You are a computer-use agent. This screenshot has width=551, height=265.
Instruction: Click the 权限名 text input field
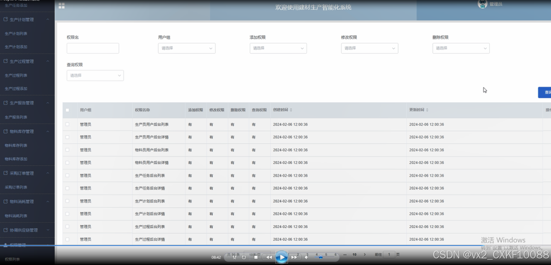93,48
